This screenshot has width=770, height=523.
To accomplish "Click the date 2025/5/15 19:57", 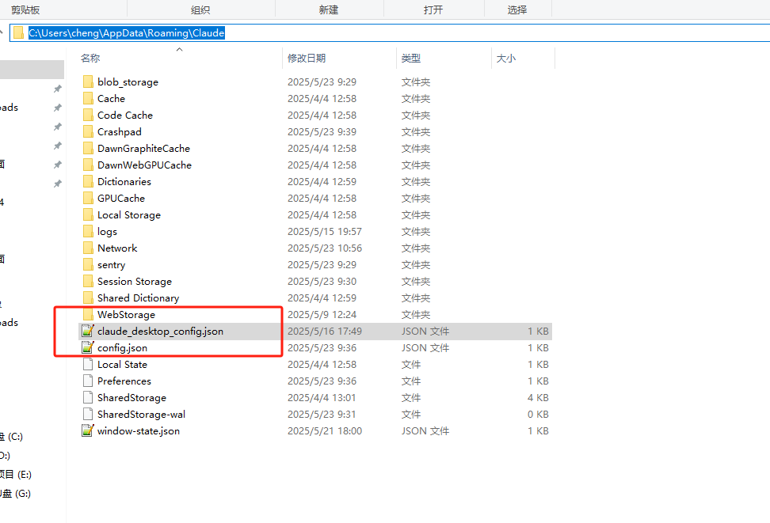I will [325, 232].
